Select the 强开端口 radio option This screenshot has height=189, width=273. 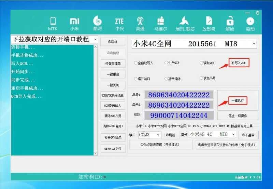coord(142,79)
